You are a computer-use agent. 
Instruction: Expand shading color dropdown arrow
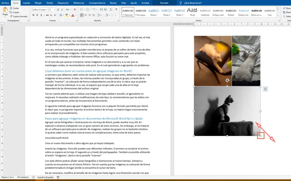point(109,15)
